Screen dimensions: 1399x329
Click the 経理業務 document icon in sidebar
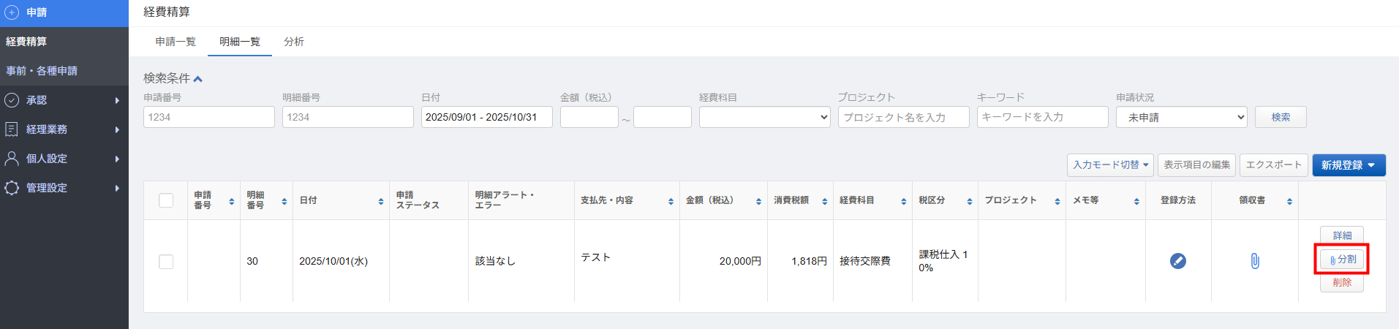(12, 129)
